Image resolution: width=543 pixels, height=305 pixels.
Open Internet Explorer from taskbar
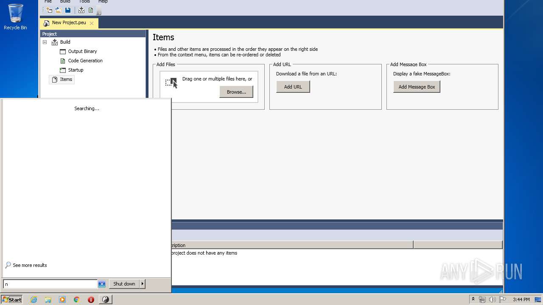click(x=34, y=299)
